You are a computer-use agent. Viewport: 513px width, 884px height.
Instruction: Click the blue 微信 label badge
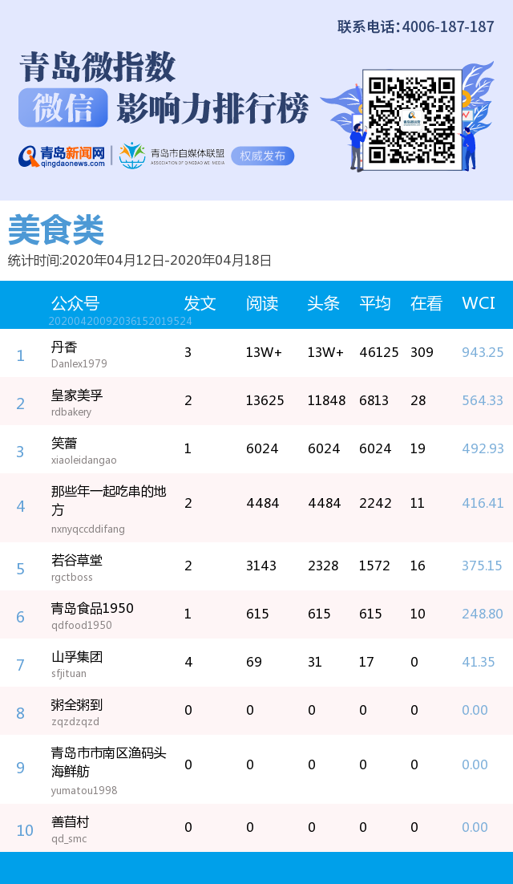point(63,109)
